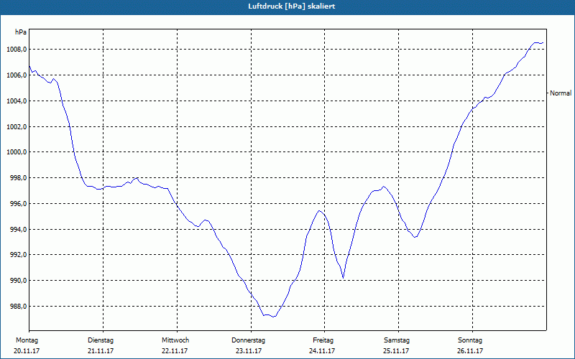
Task: Select the 998,0 axis value
Action: (18, 178)
